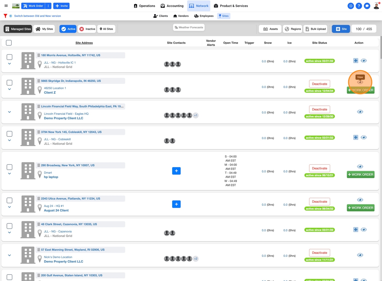Viewport: 382px width, 281px height.
Task: Switch to the Vendors tab
Action: 181,16
